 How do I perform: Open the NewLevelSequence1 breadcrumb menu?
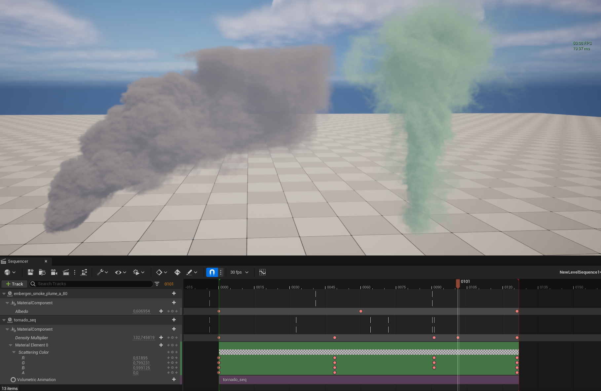[x=578, y=272]
